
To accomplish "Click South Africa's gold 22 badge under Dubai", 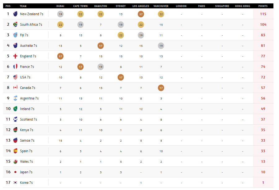I will click(60, 24).
